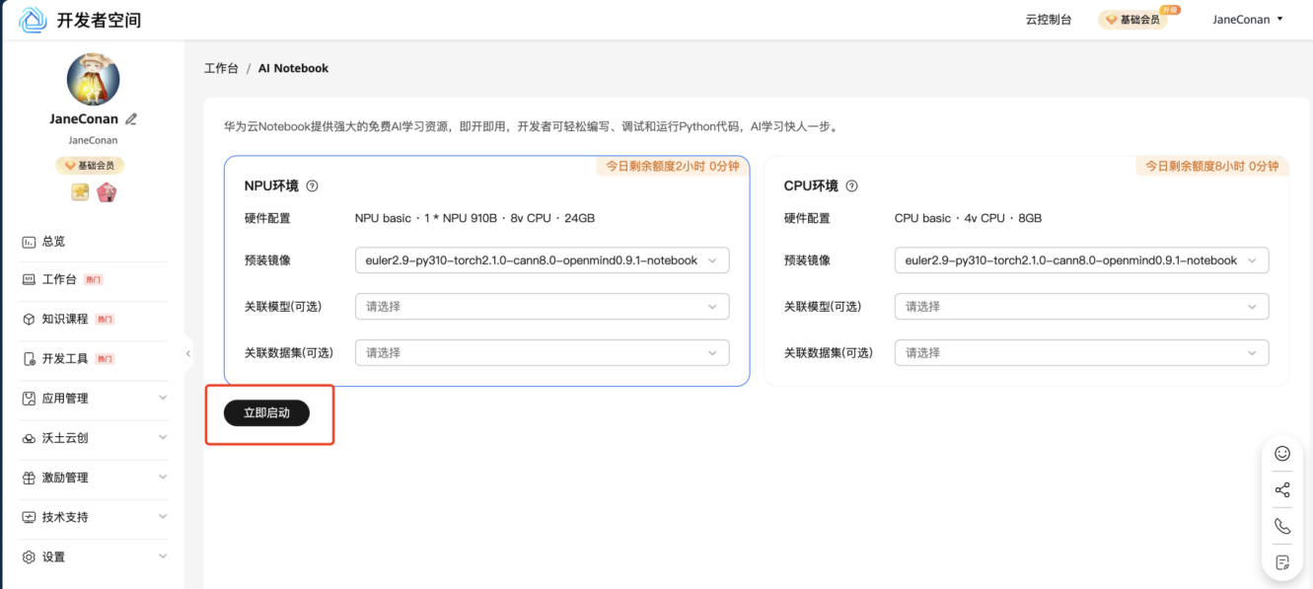Click the notes survey icon

tap(1282, 562)
